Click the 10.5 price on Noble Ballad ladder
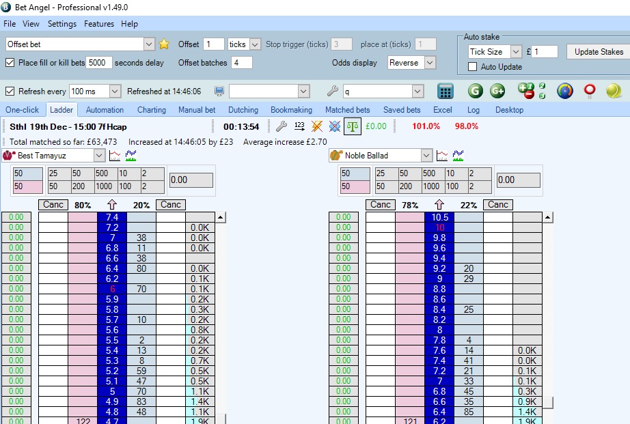This screenshot has height=424, width=630. [439, 217]
